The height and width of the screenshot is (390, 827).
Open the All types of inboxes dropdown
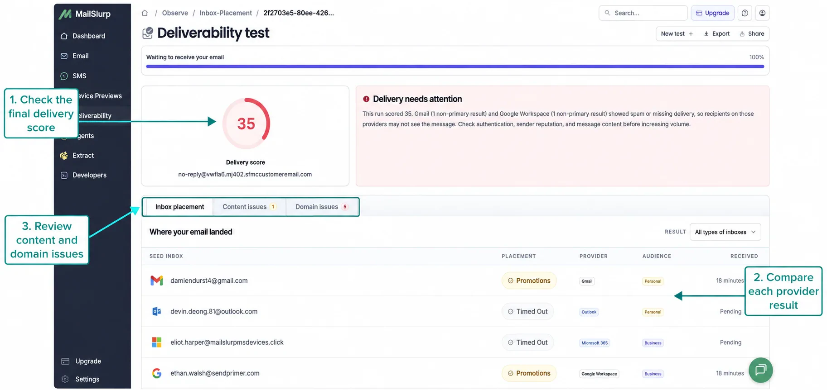coord(725,232)
